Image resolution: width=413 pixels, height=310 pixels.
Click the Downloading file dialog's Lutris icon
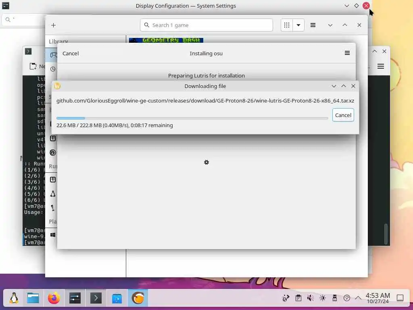(x=57, y=86)
